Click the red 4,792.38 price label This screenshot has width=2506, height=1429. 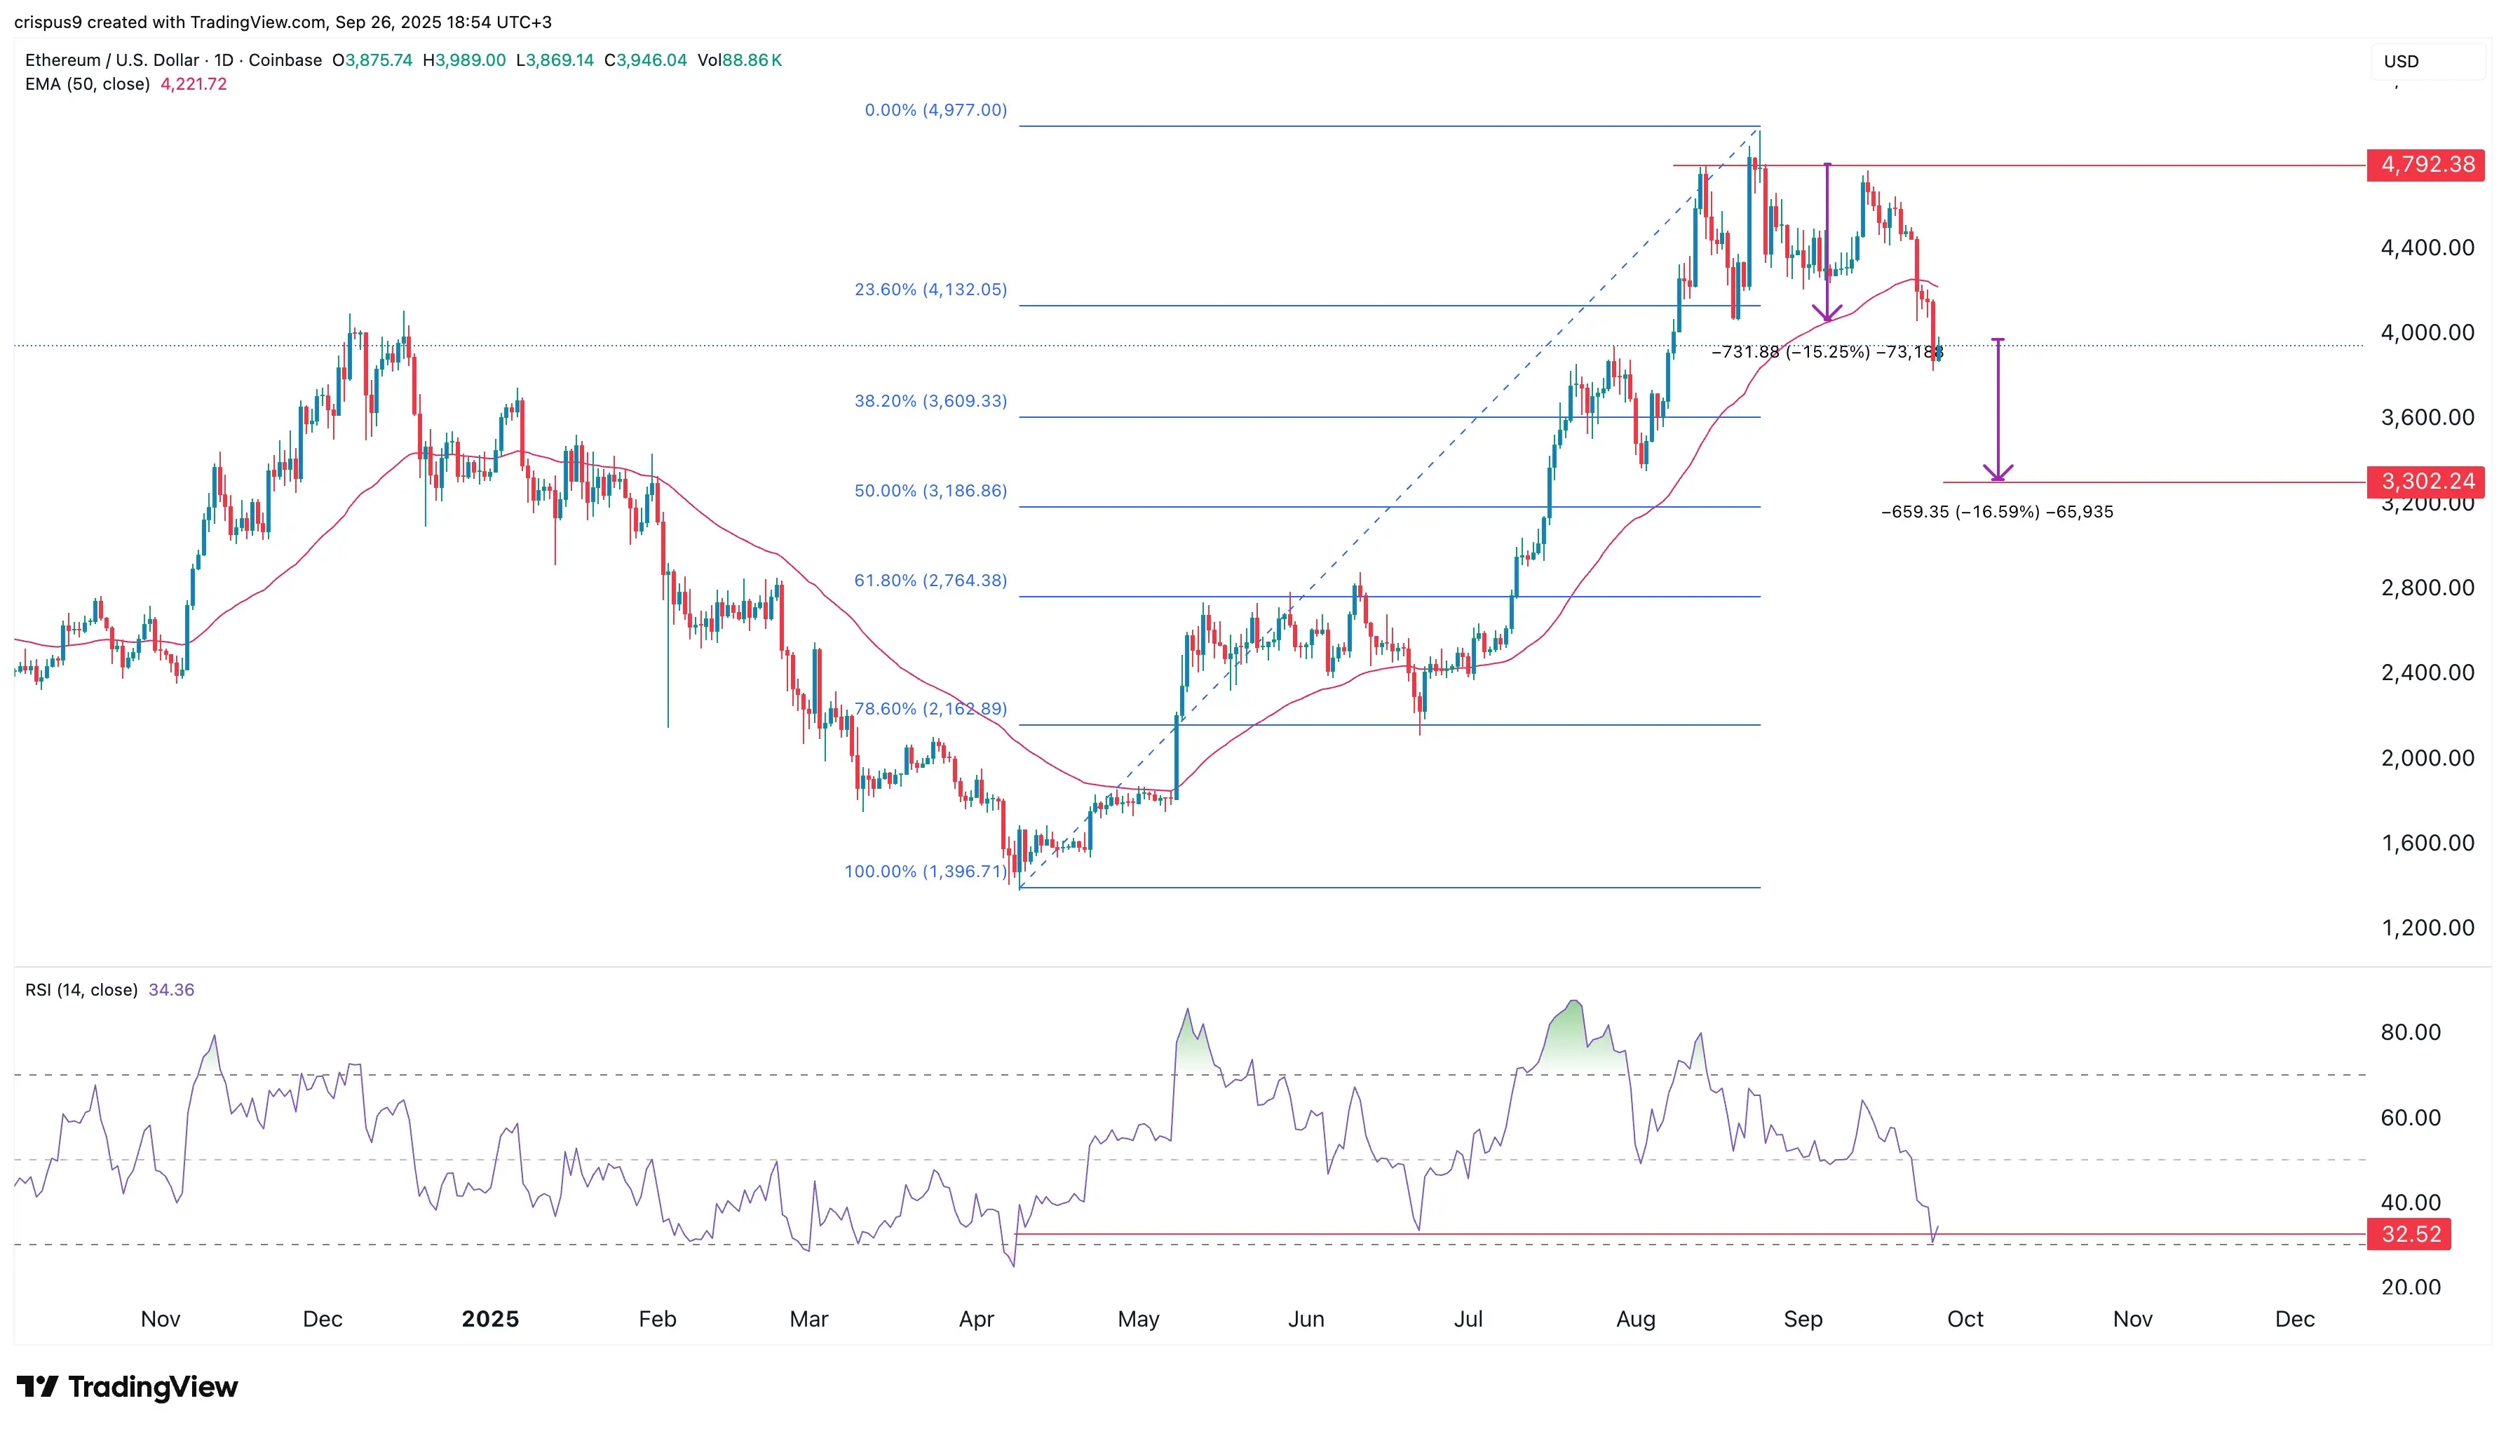[x=2425, y=164]
